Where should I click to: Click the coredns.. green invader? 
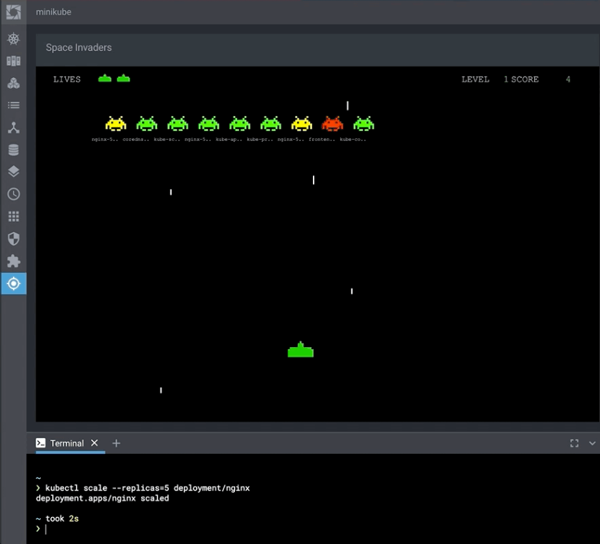click(x=147, y=124)
